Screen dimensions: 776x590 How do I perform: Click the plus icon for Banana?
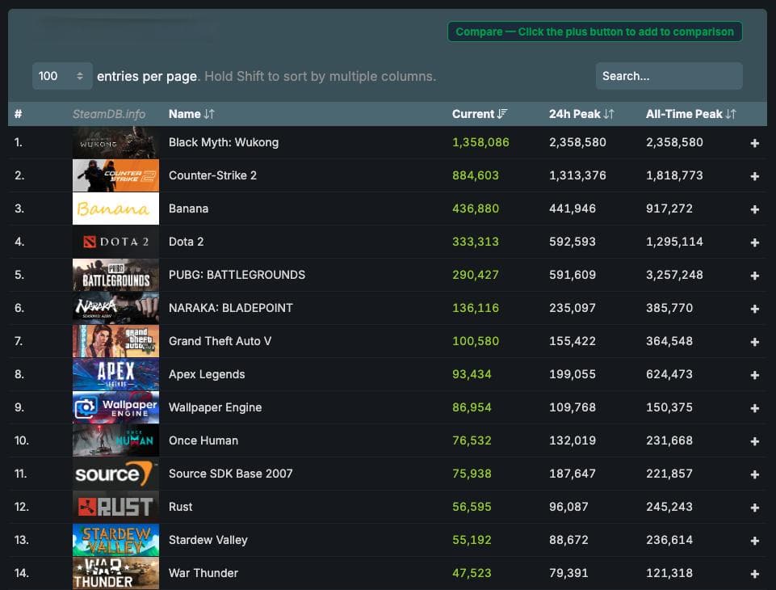(x=754, y=209)
